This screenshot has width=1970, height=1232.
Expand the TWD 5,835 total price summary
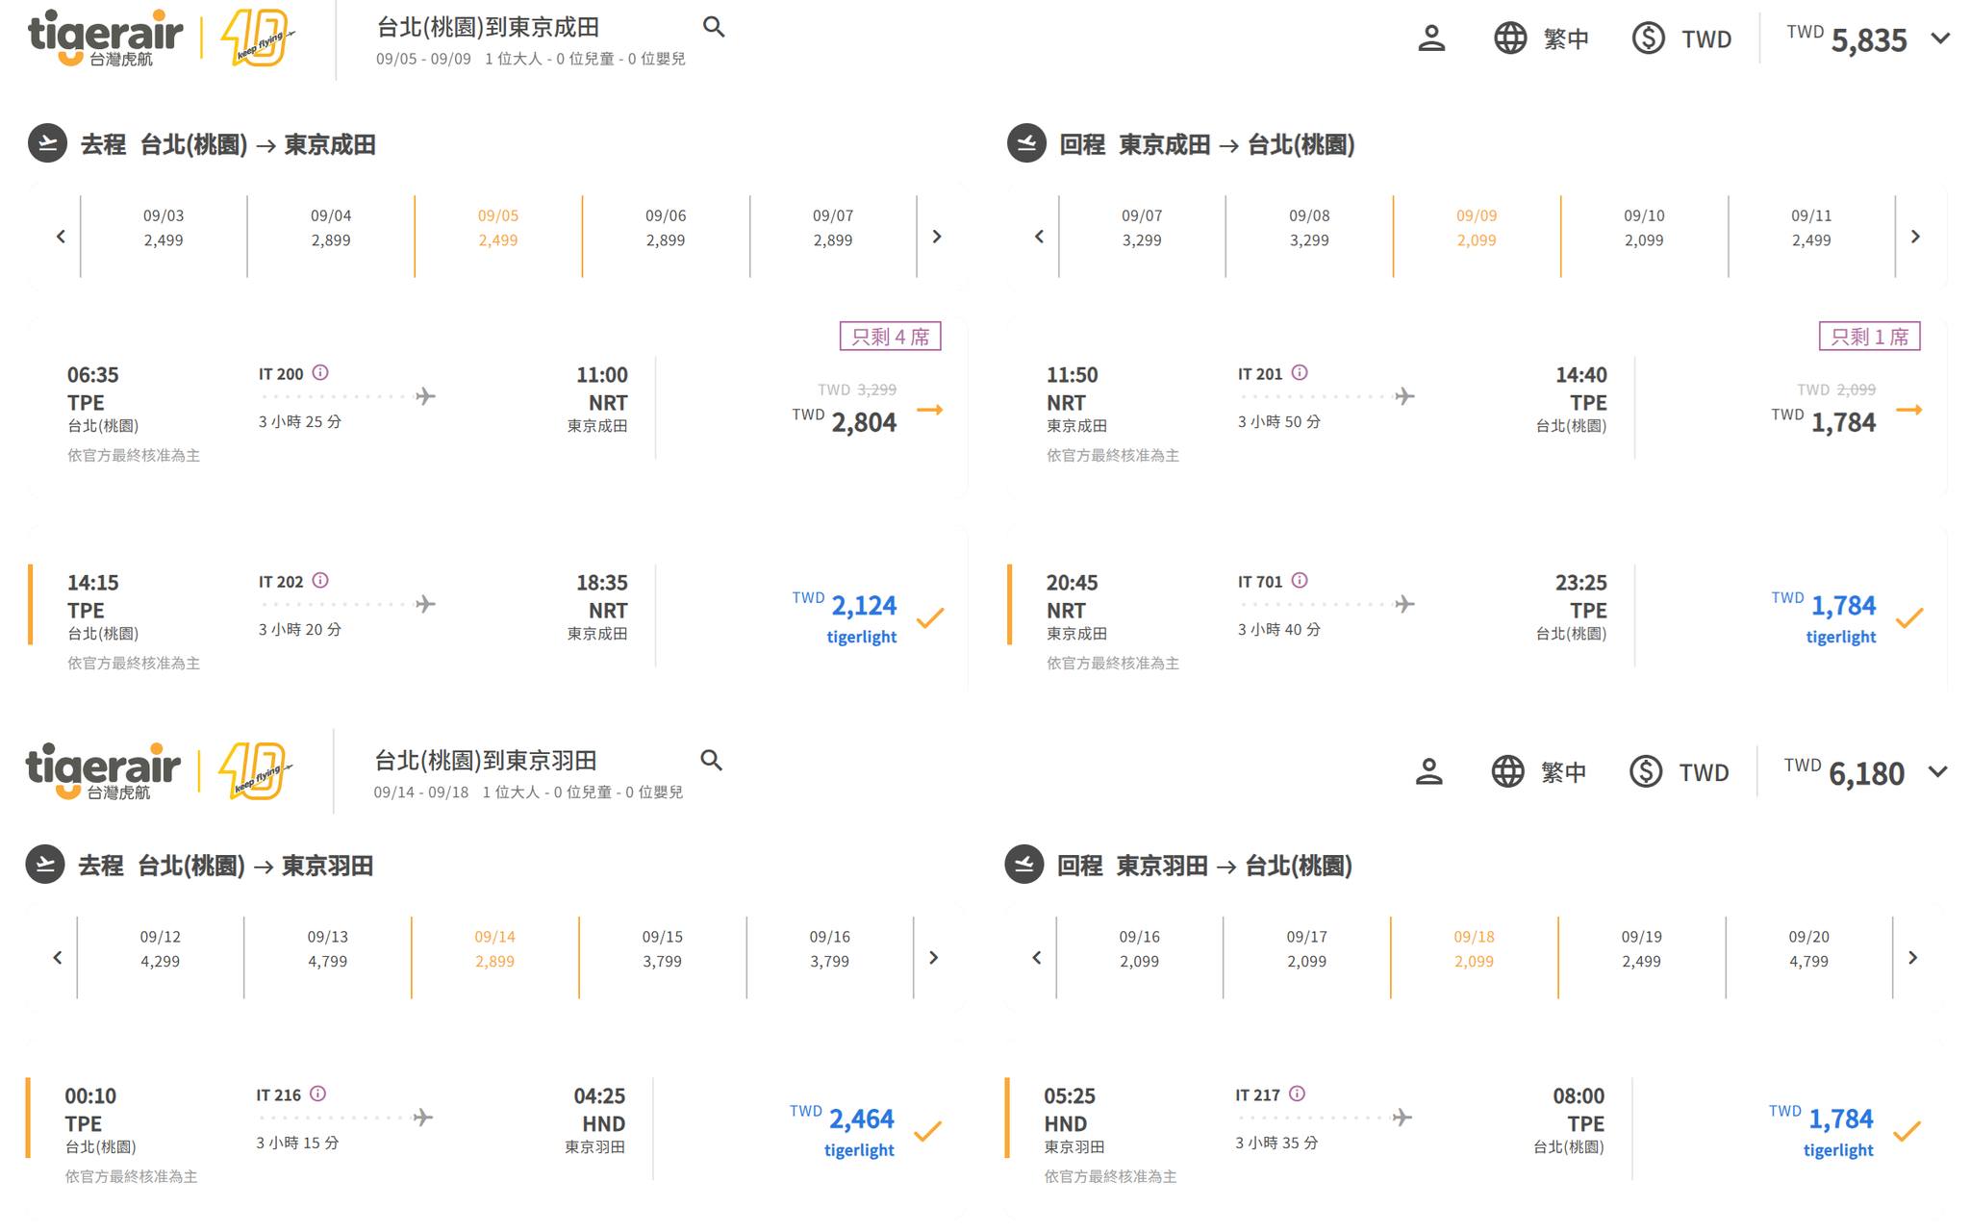click(1940, 38)
